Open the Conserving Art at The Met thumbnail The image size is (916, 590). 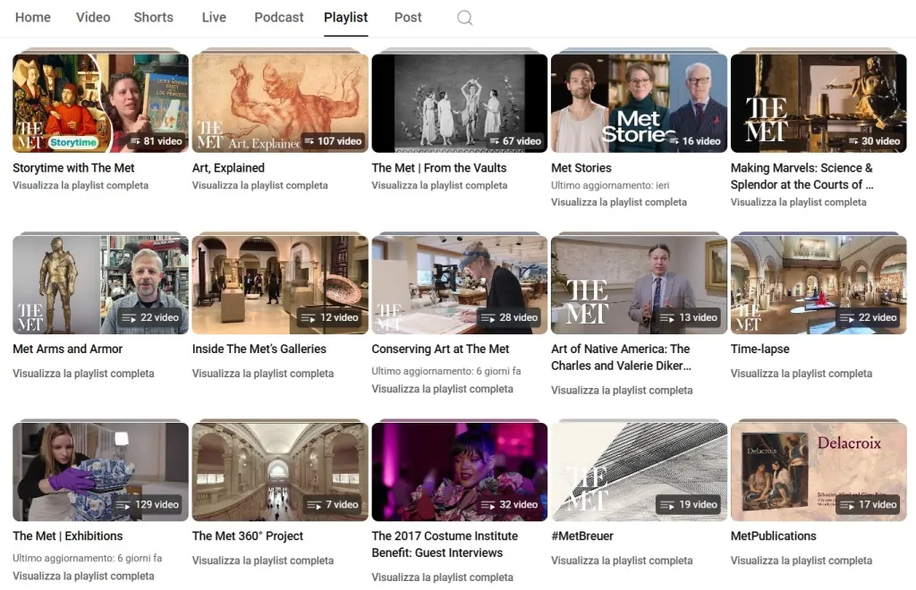point(459,283)
